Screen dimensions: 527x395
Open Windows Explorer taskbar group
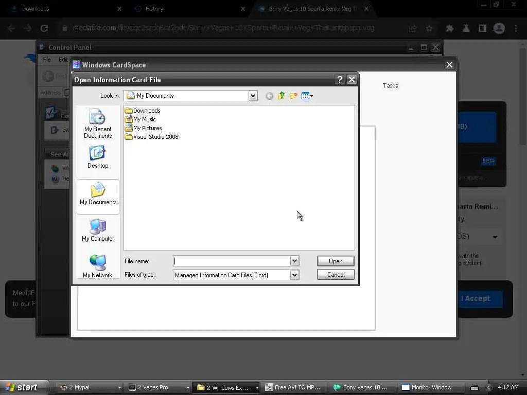(x=226, y=387)
